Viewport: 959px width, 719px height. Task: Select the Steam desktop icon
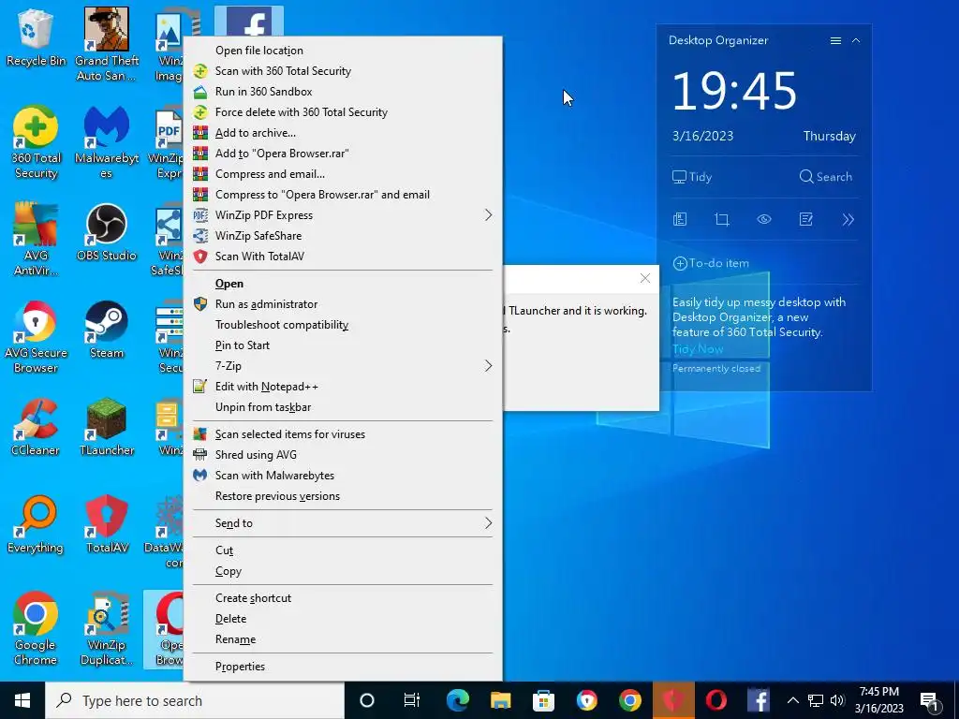(107, 330)
